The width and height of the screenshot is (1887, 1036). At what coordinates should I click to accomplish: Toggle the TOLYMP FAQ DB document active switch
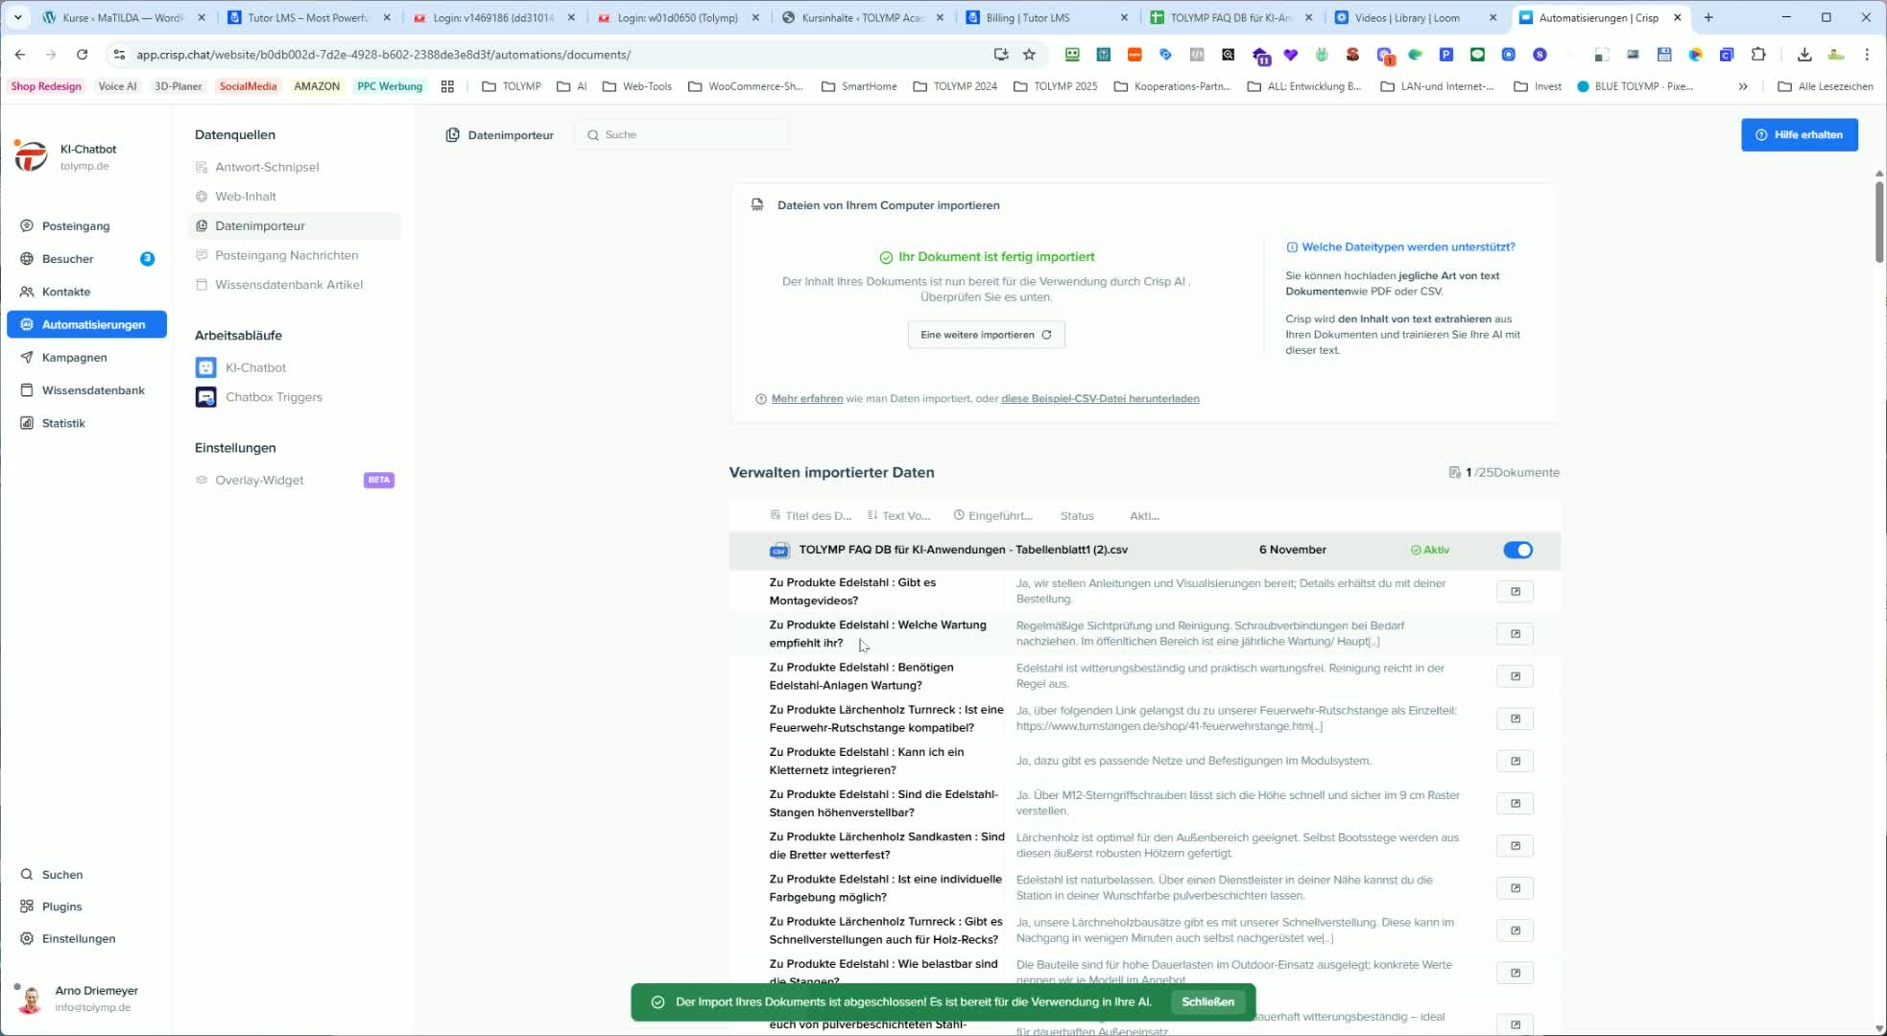(x=1517, y=550)
